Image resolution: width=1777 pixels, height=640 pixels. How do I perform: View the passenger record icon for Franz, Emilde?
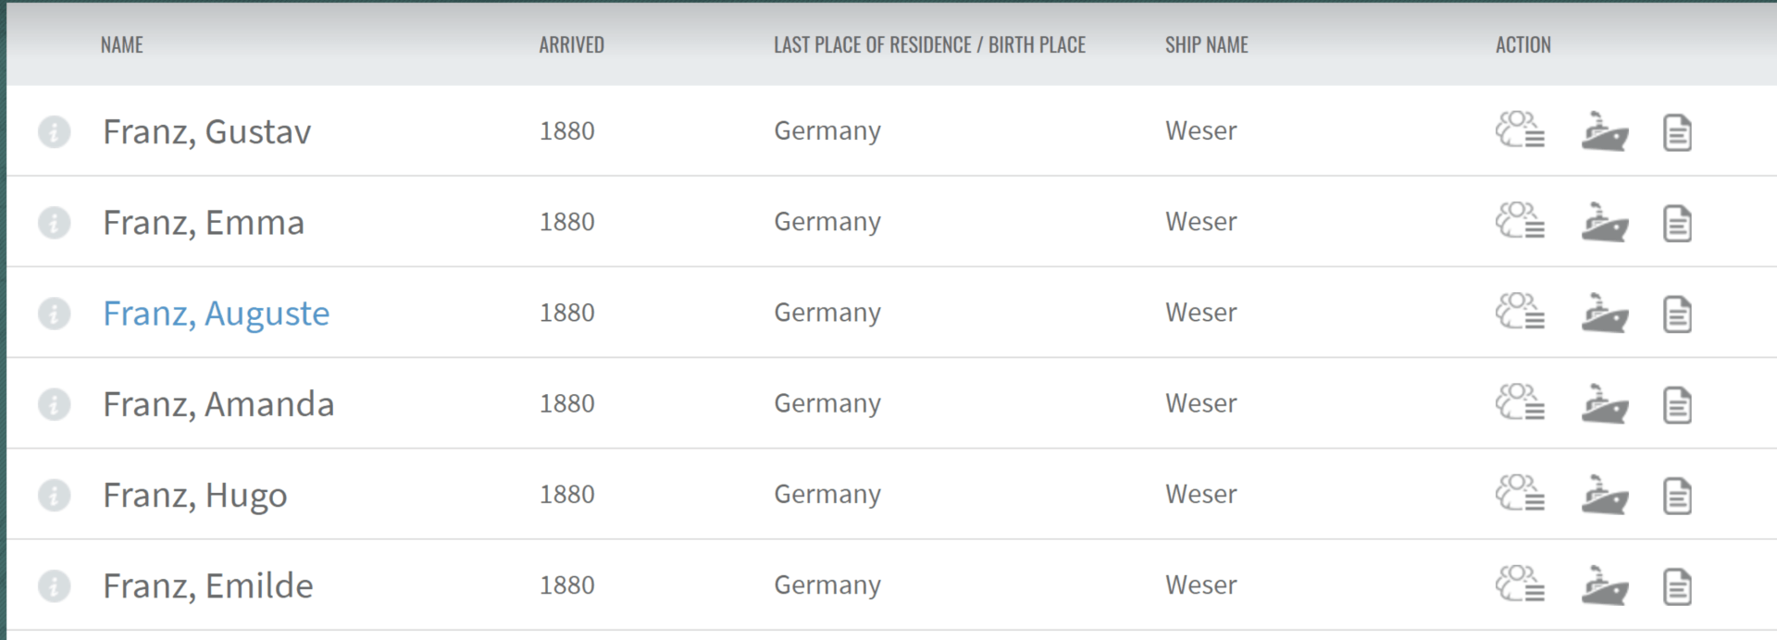click(1520, 584)
